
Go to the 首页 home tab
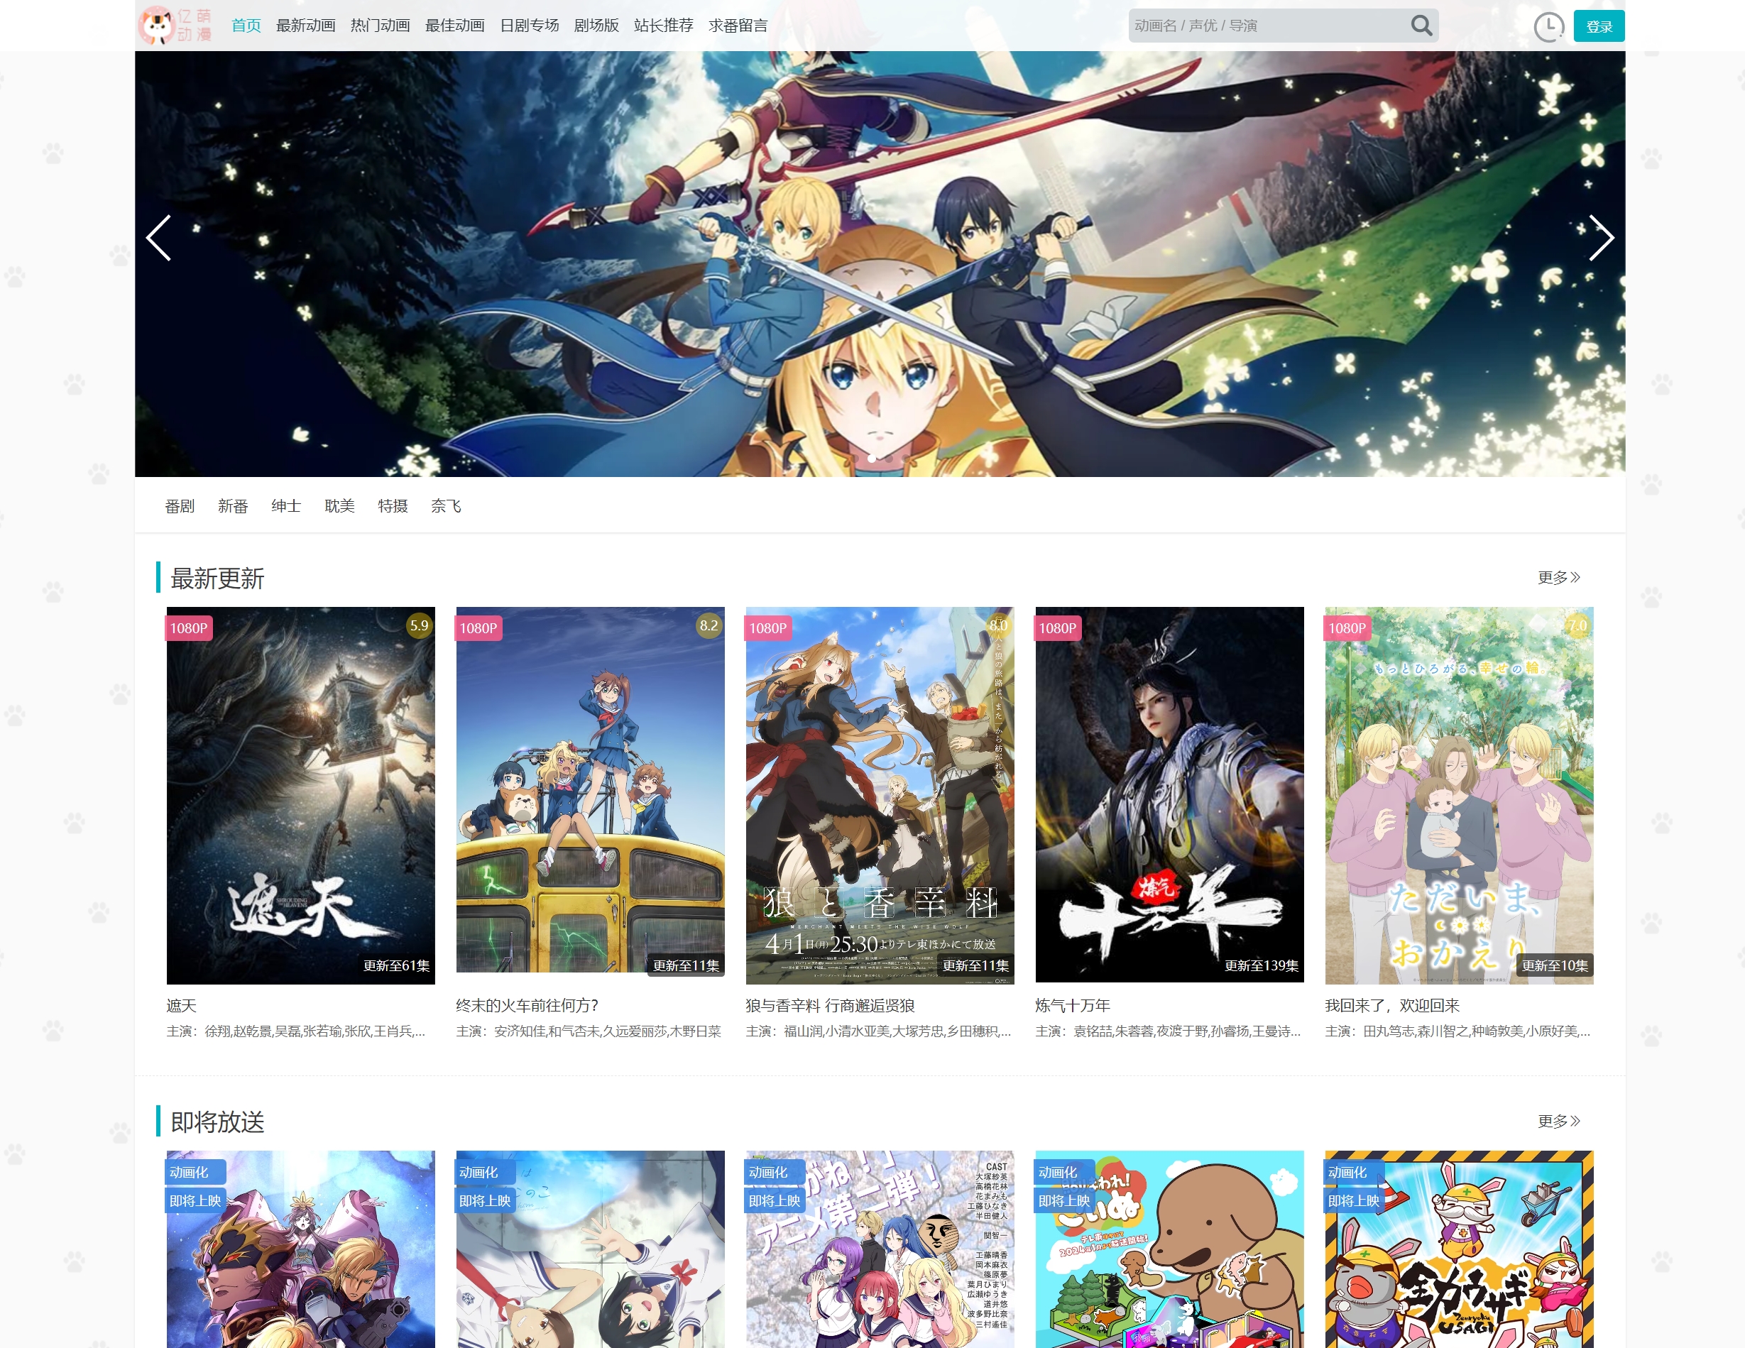tap(246, 26)
